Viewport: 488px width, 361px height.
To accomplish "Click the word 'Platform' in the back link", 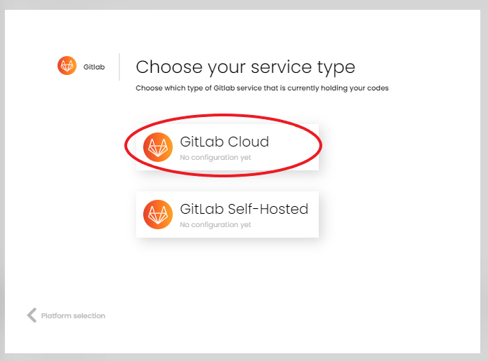I will coord(56,316).
